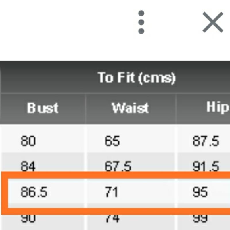The width and height of the screenshot is (230, 230).
Task: Select the bust measurement 84
Action: (28, 166)
